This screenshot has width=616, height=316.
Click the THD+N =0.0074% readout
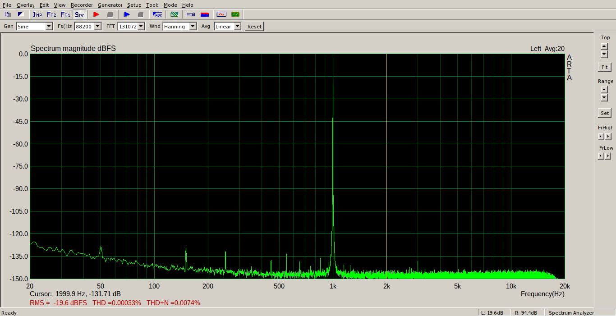[173, 303]
